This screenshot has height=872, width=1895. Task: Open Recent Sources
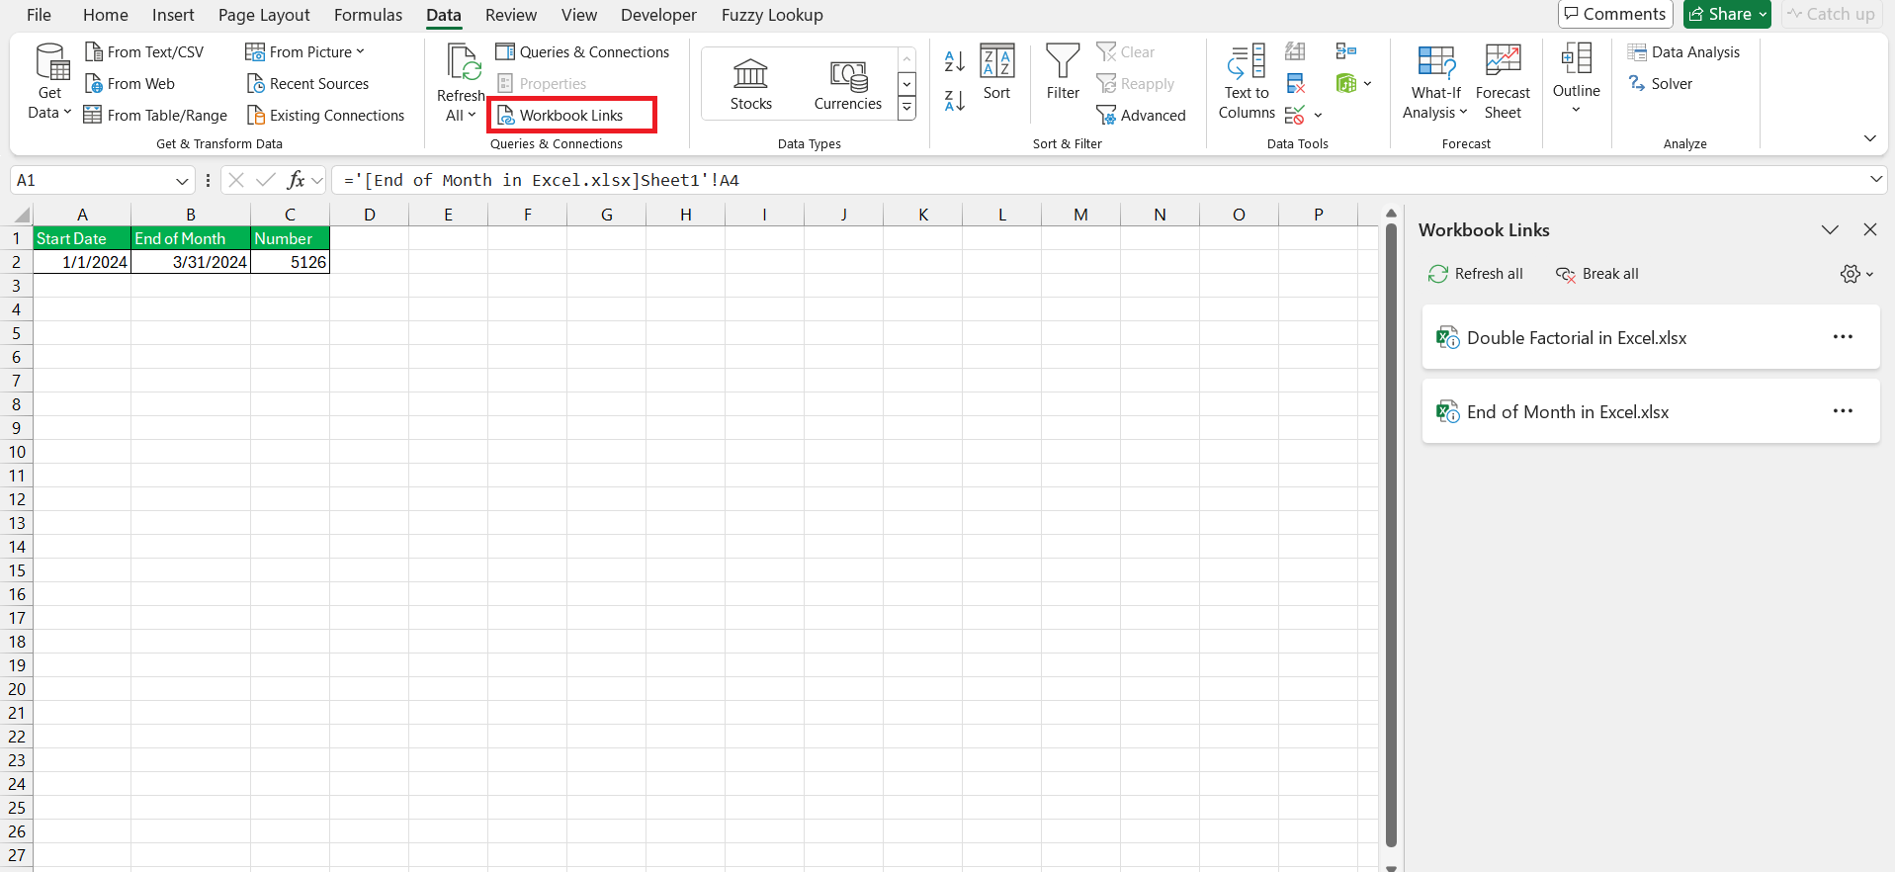307,83
